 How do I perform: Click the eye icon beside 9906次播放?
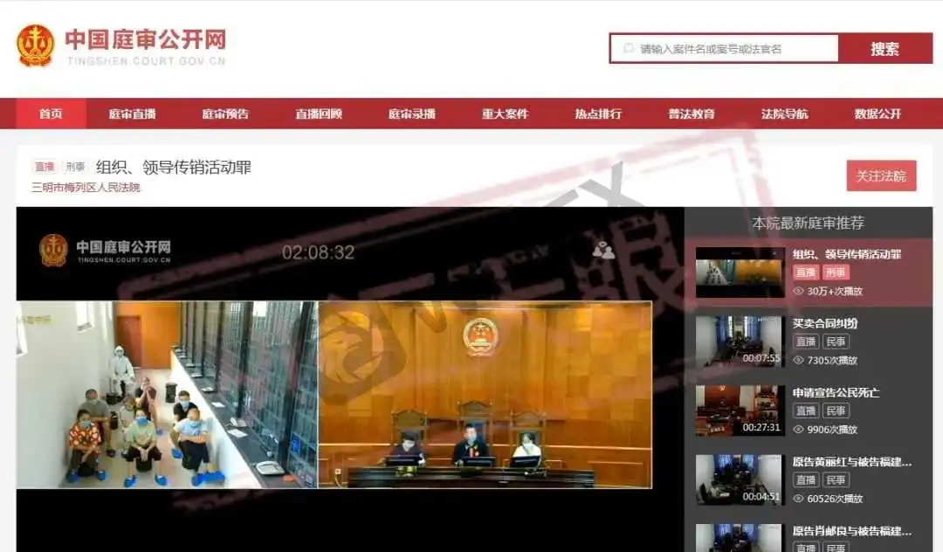click(799, 430)
